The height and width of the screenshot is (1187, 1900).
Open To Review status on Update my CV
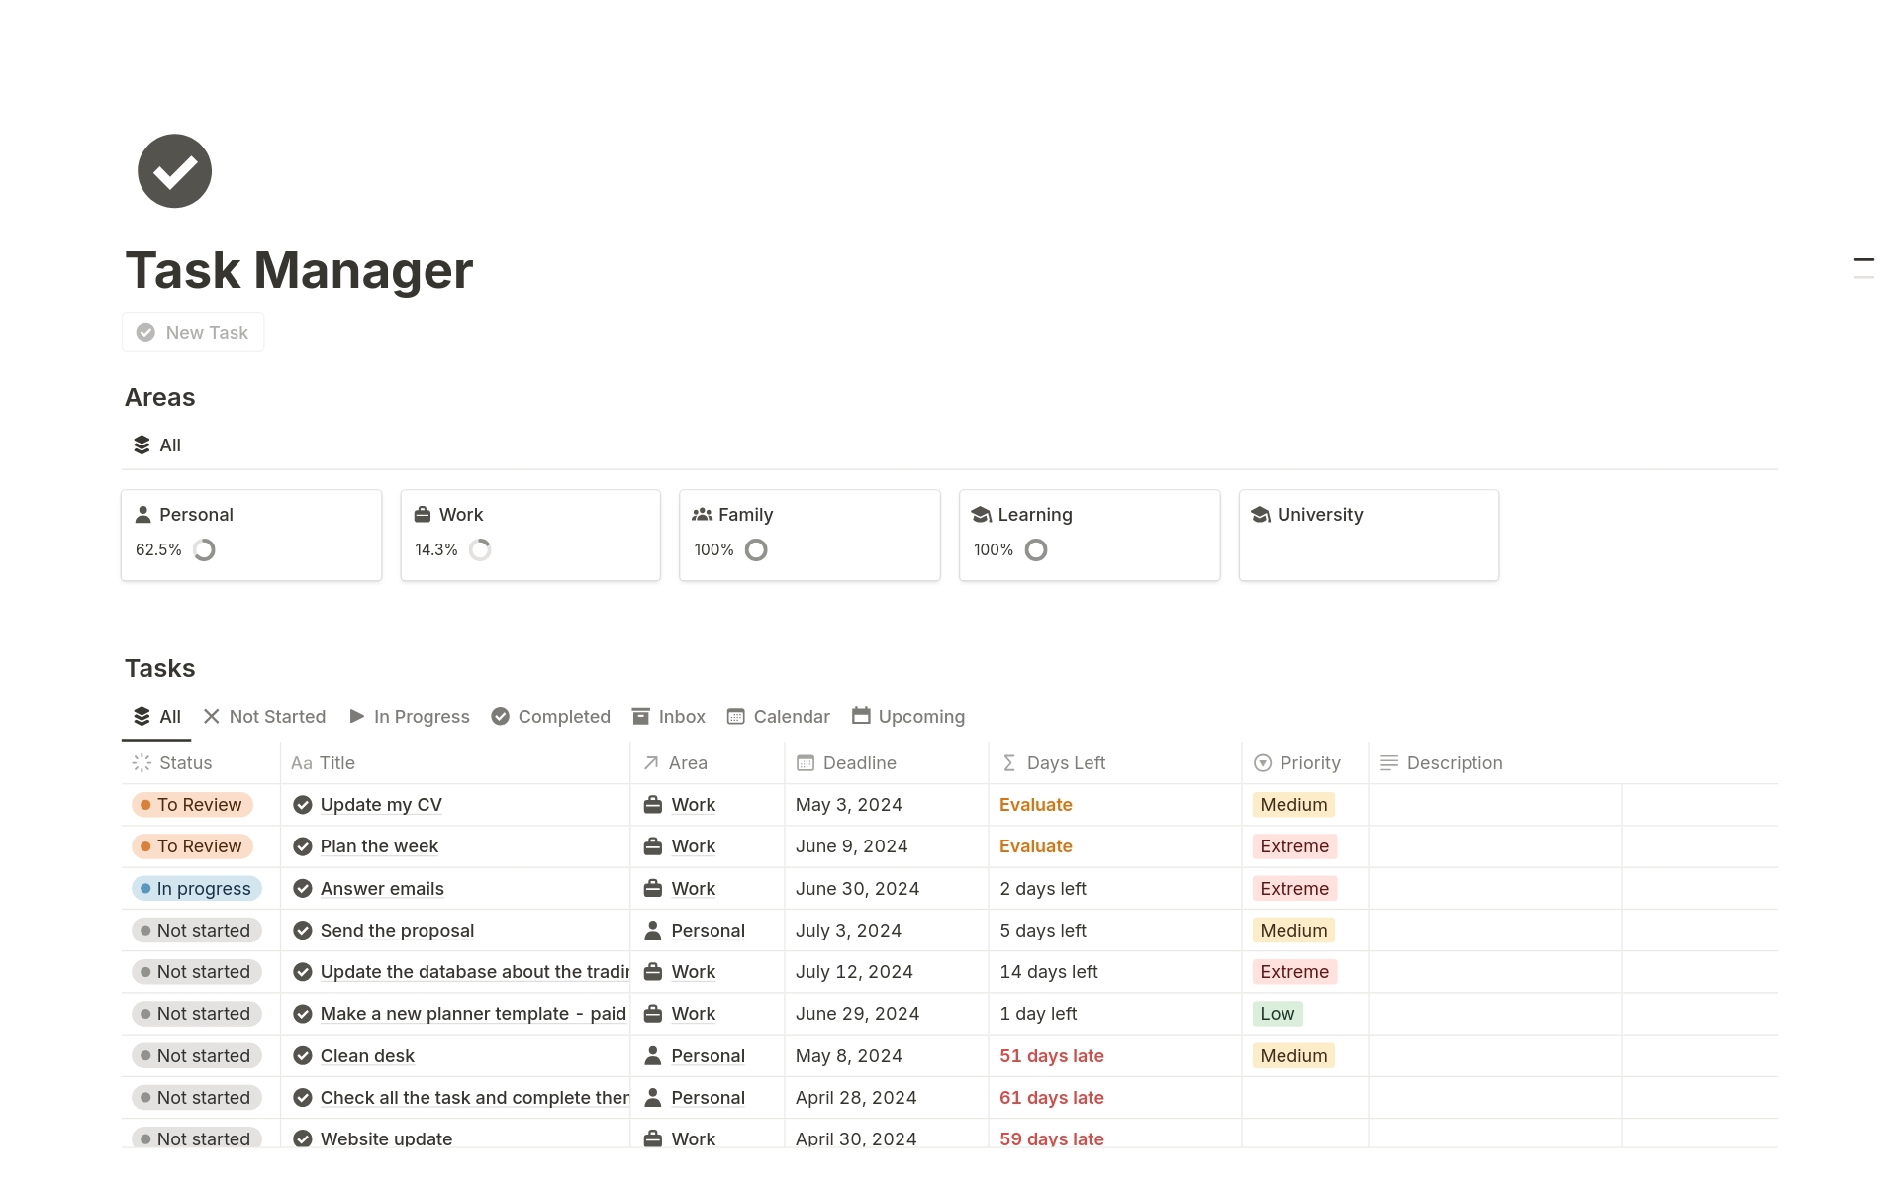[x=193, y=805]
